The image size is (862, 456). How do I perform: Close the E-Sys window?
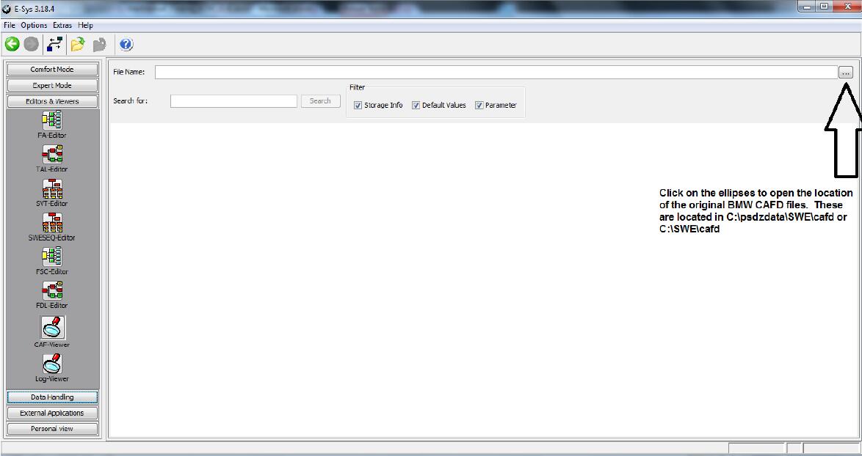[847, 7]
